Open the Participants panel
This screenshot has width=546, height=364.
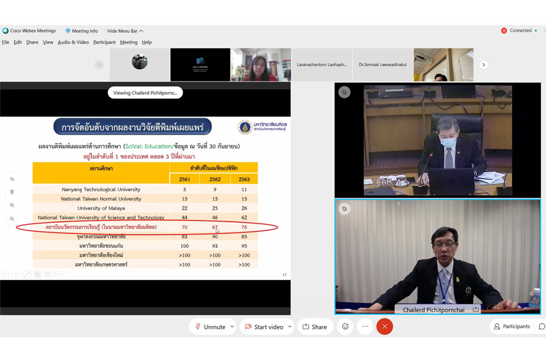[511, 326]
